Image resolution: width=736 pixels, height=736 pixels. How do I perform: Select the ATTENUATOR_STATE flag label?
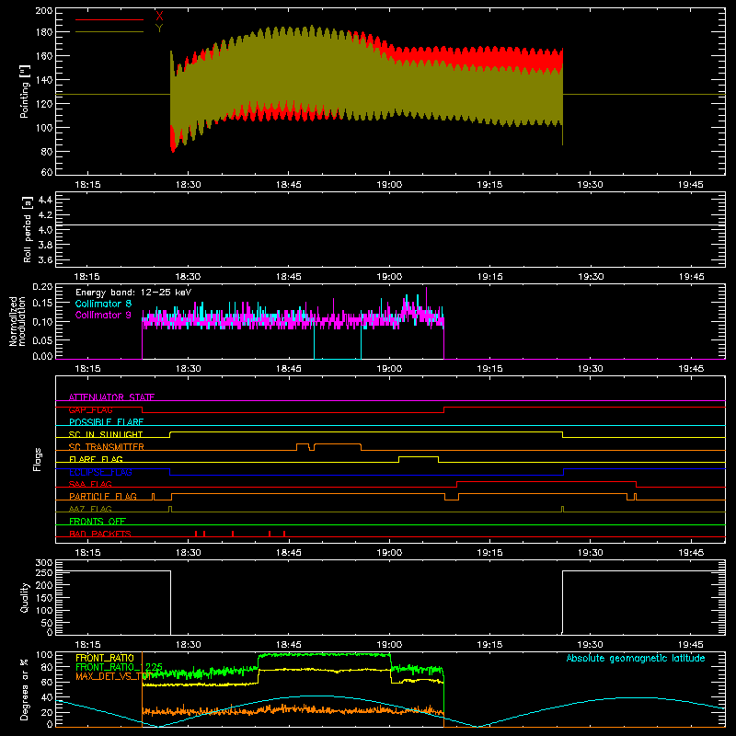click(x=111, y=397)
